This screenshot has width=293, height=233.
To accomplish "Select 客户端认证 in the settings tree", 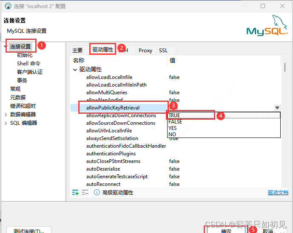I will (30, 72).
